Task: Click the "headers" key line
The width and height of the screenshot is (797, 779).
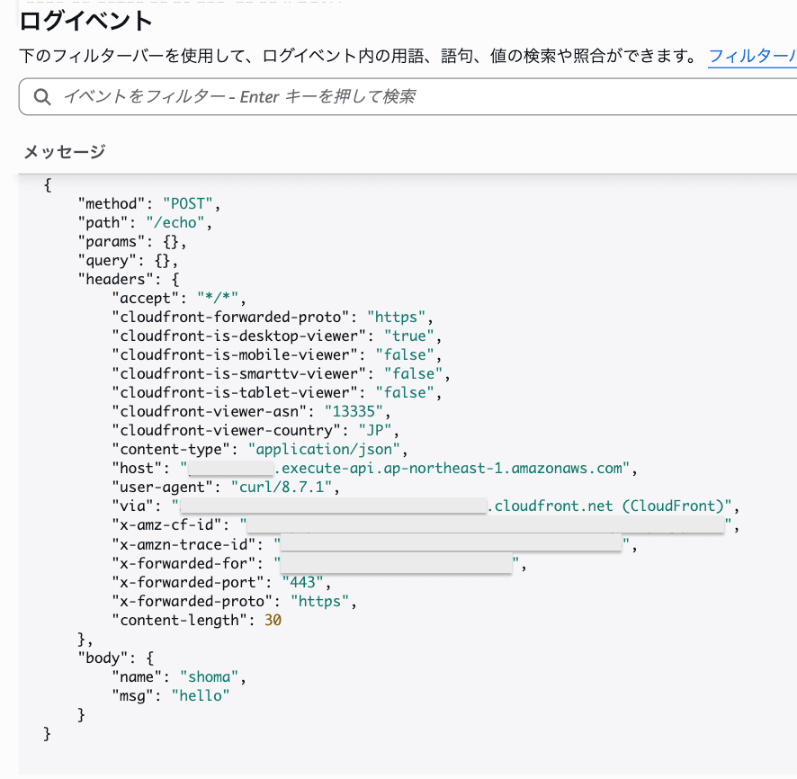Action: (129, 279)
